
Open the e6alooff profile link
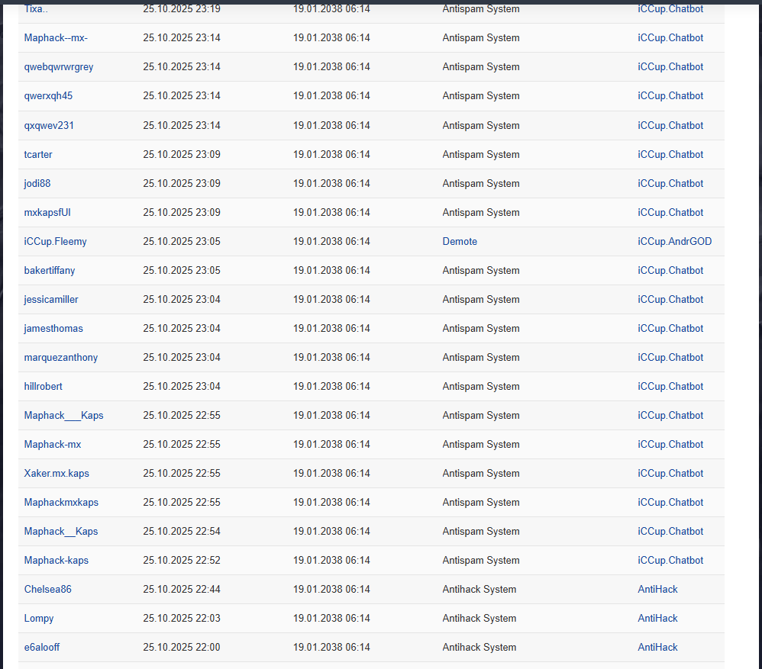42,648
